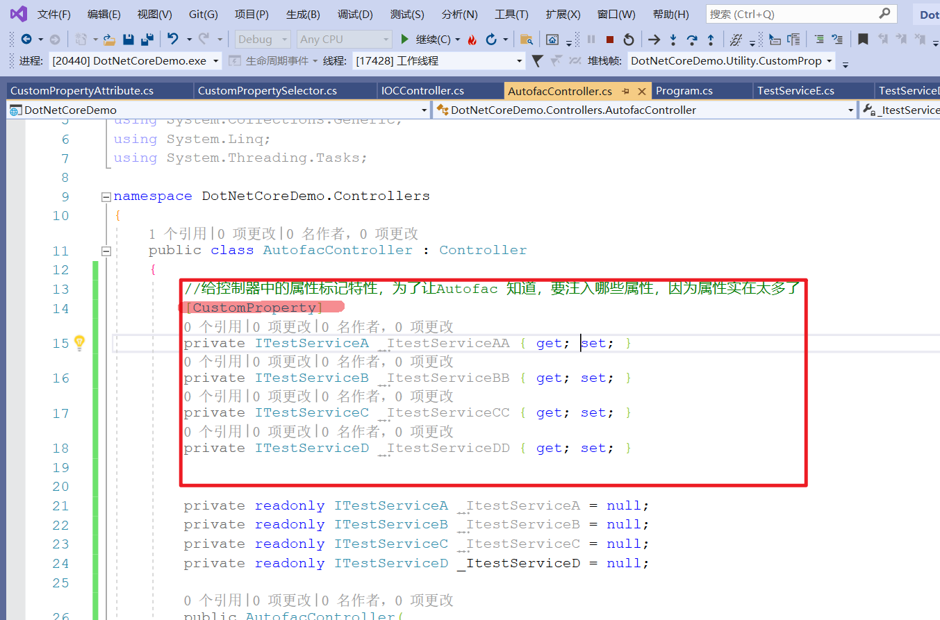Collapse the AutofacController class on line 11

[106, 251]
